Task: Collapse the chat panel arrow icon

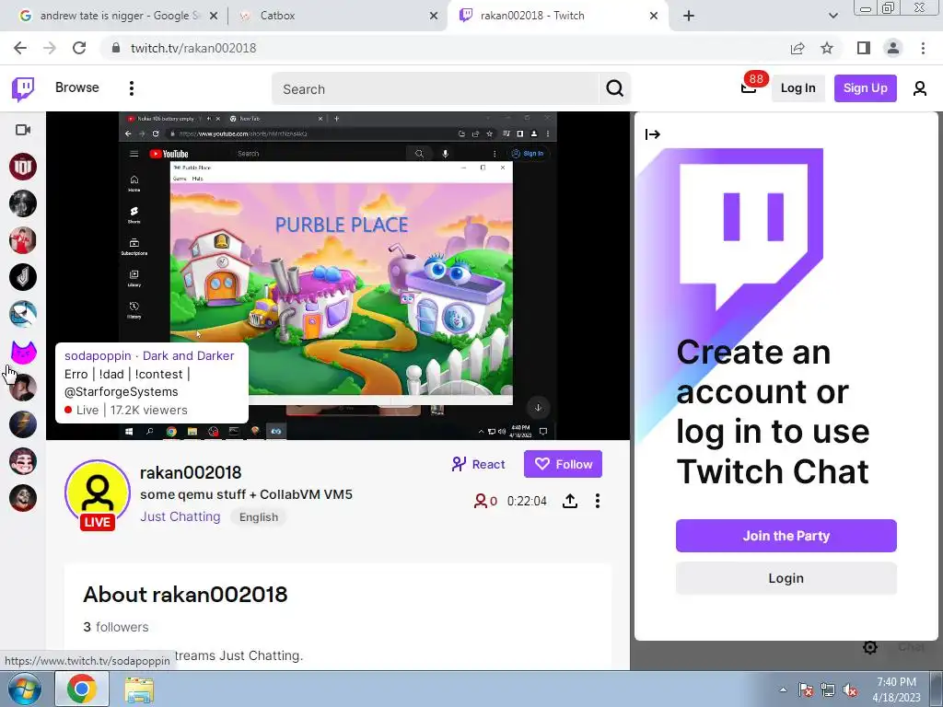Action: click(x=653, y=134)
